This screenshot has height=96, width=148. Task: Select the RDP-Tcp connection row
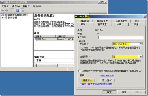[x=54, y=39]
